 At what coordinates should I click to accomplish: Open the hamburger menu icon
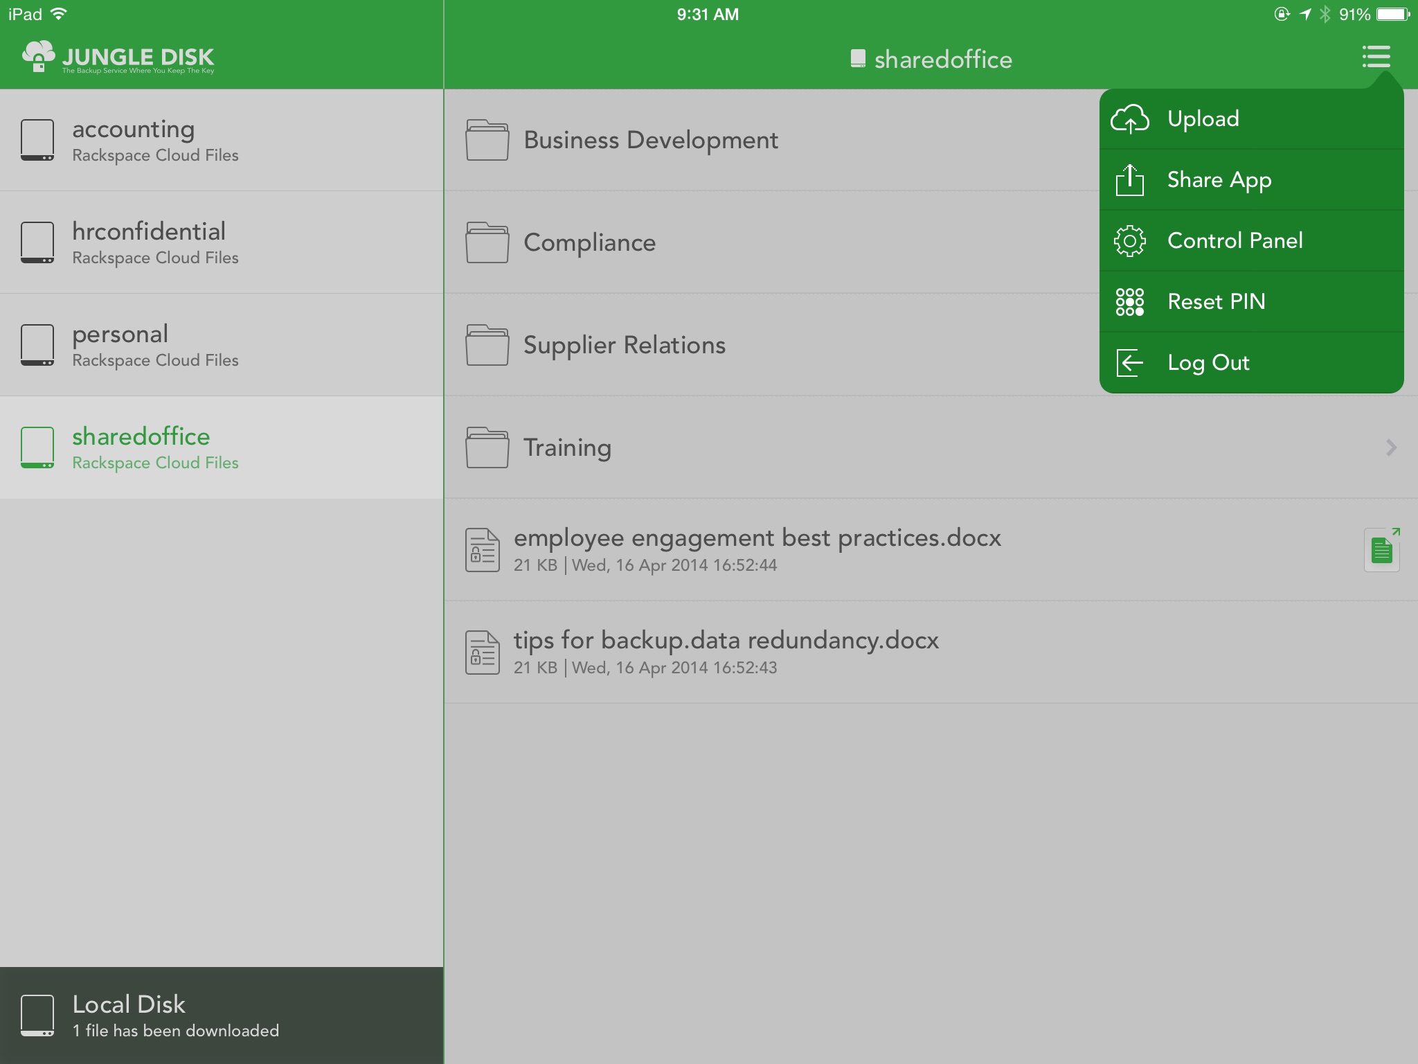point(1376,57)
